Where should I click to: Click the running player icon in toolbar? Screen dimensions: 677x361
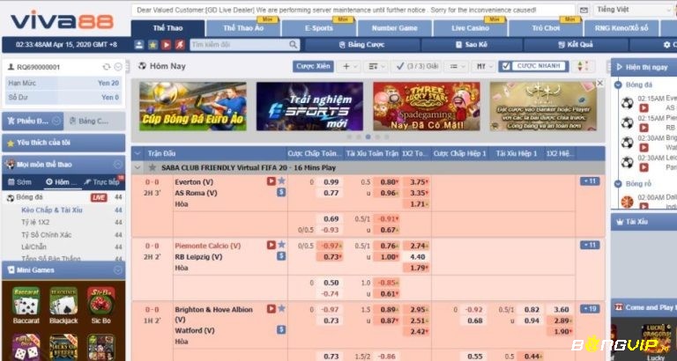click(x=180, y=44)
